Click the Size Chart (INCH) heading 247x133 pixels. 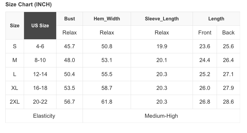point(29,4)
